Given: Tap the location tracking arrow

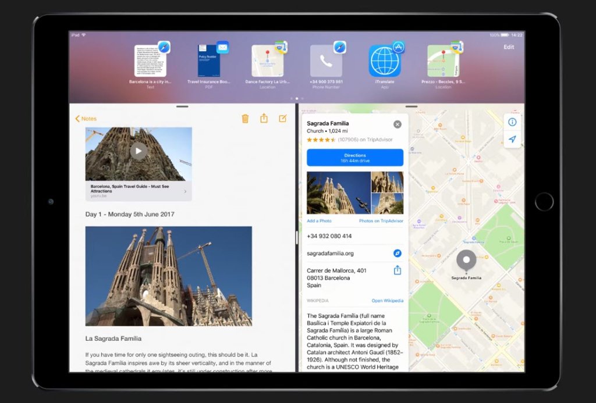Looking at the screenshot, I should [512, 140].
